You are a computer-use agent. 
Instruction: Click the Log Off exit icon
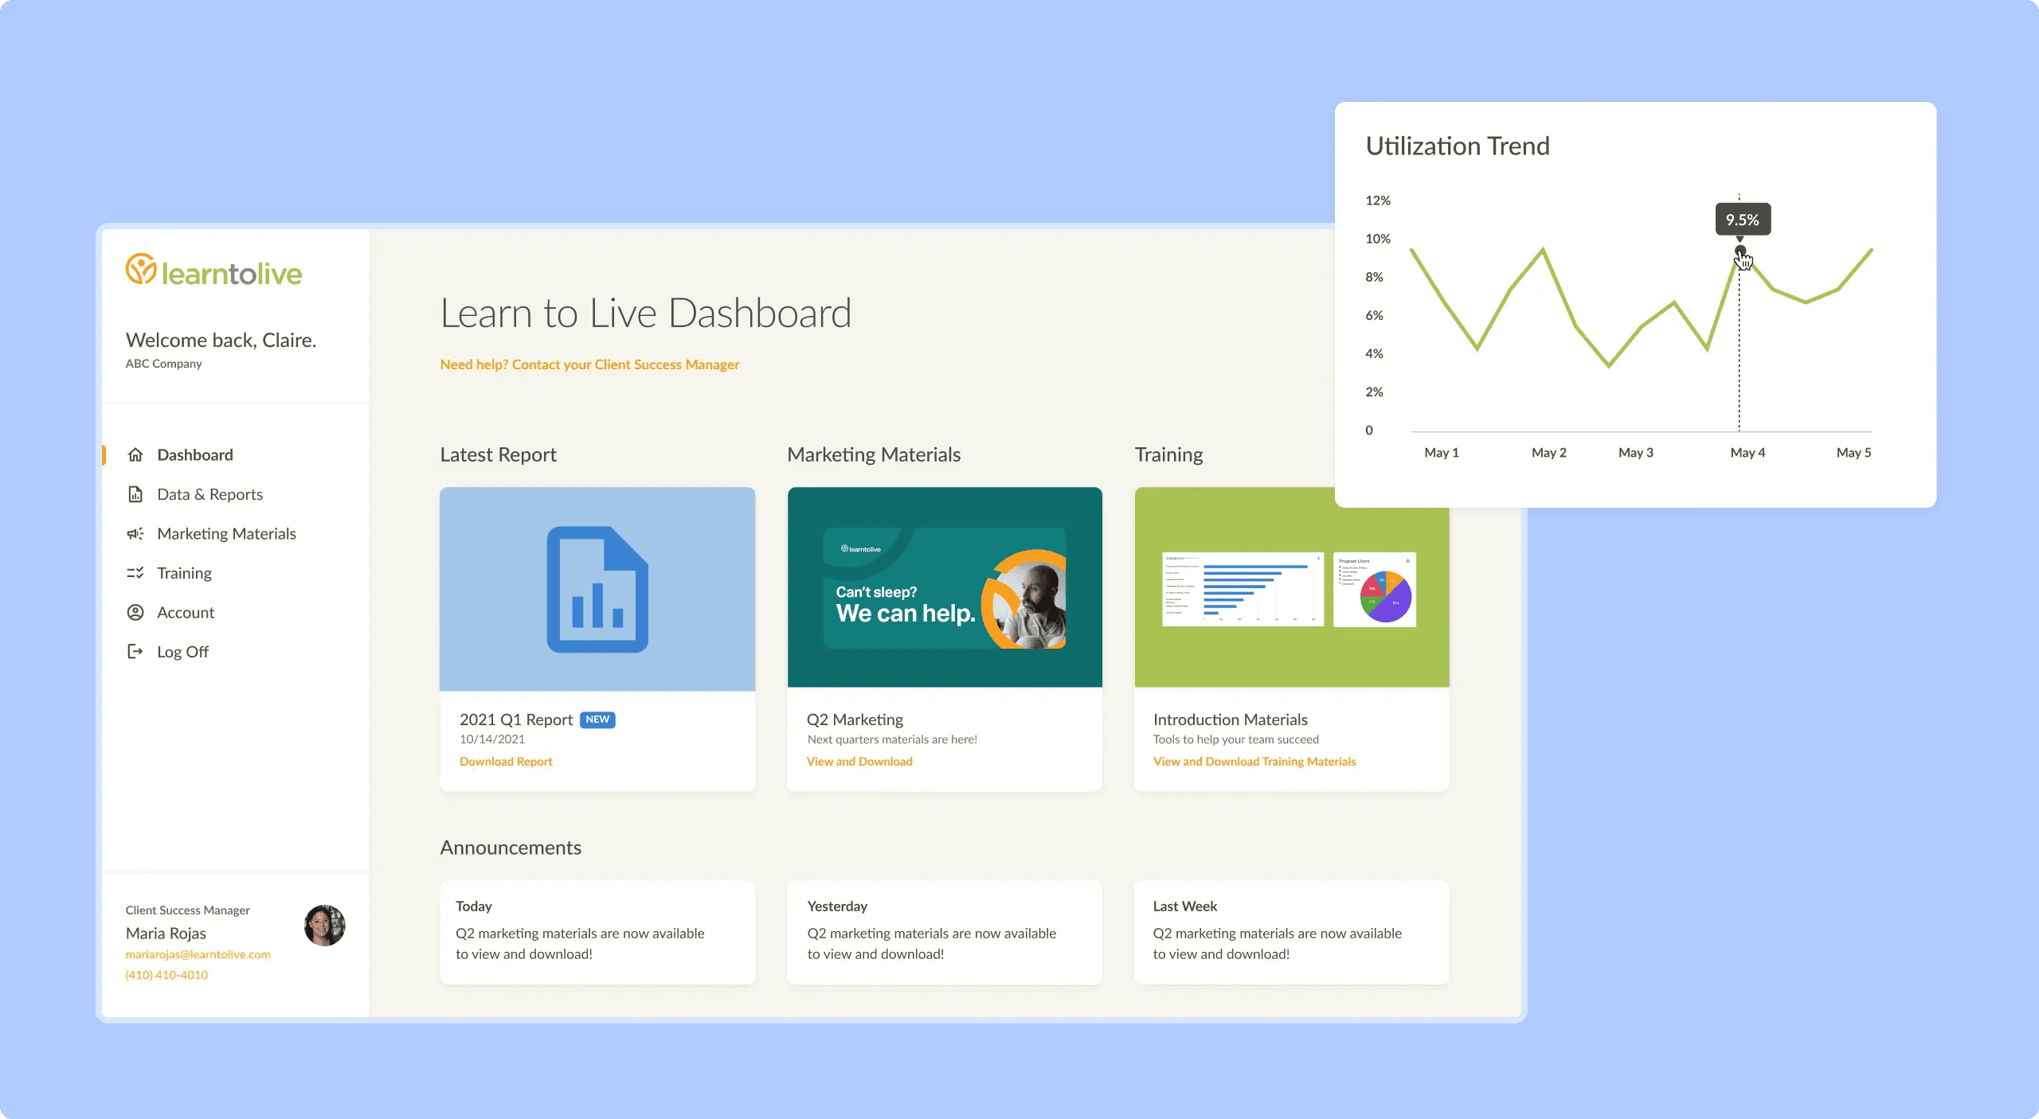tap(135, 651)
